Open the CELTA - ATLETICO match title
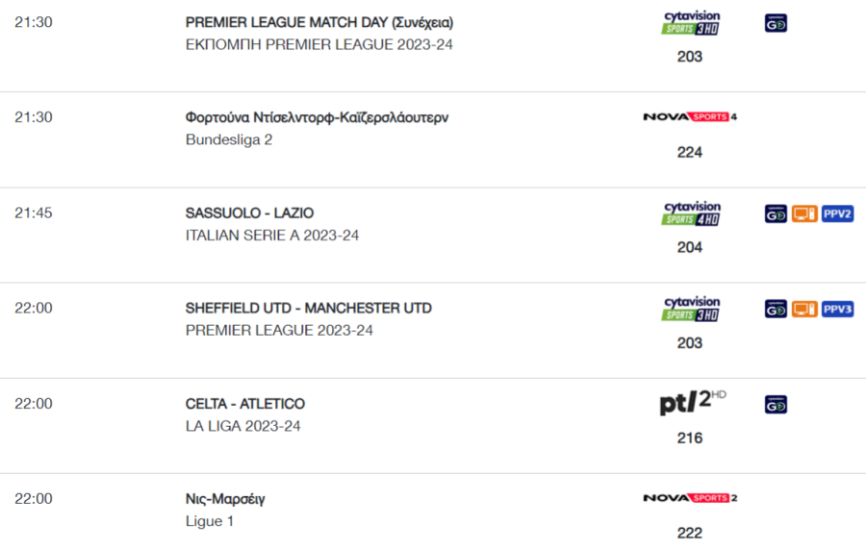The image size is (866, 550). click(245, 404)
